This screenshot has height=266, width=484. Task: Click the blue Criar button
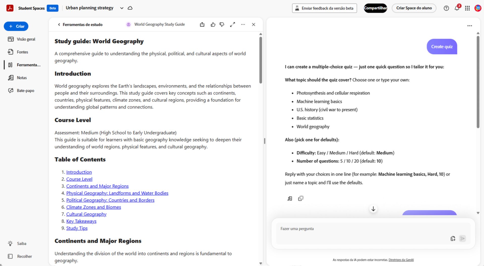[16, 26]
